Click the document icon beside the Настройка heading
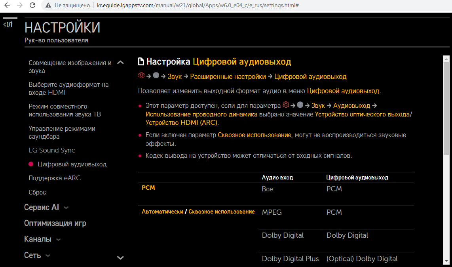This screenshot has width=452, height=267. (x=141, y=62)
